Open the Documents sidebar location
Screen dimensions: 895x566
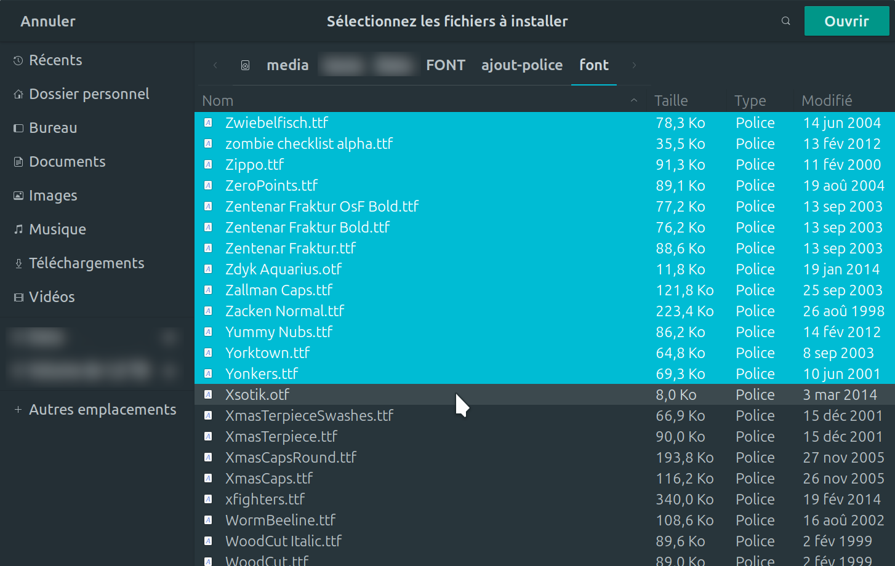click(67, 162)
